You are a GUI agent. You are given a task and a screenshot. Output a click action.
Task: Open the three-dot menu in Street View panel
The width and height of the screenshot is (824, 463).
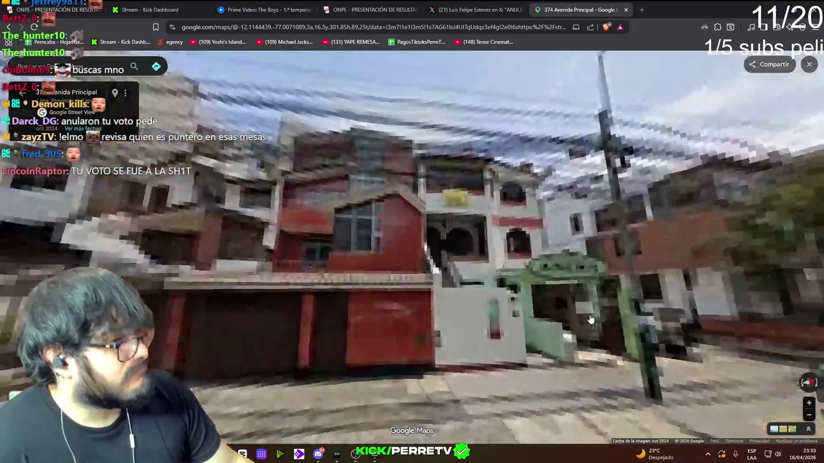click(x=126, y=93)
